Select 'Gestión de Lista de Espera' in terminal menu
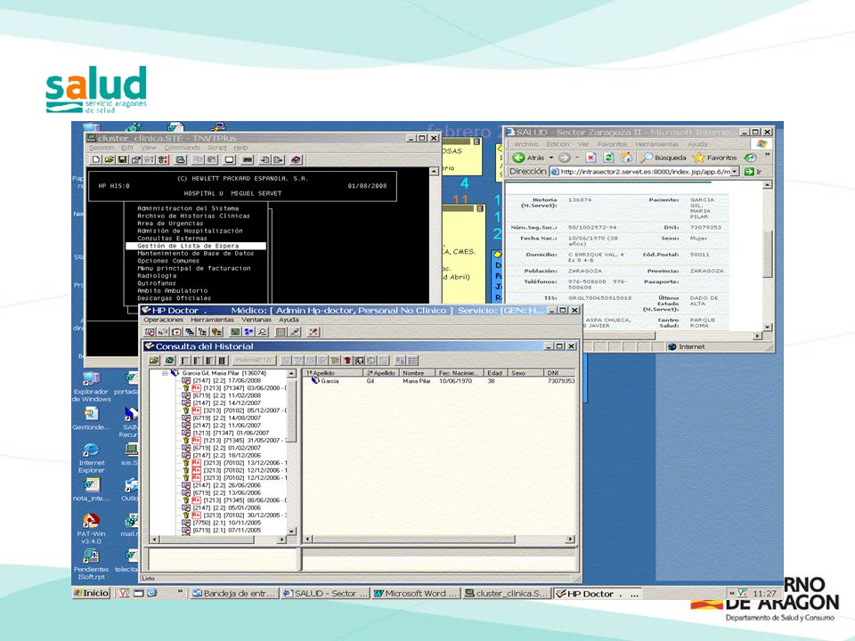This screenshot has height=641, width=855. click(196, 246)
